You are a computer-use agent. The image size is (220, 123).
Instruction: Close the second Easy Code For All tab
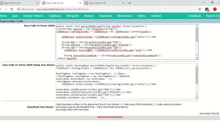(80, 3)
